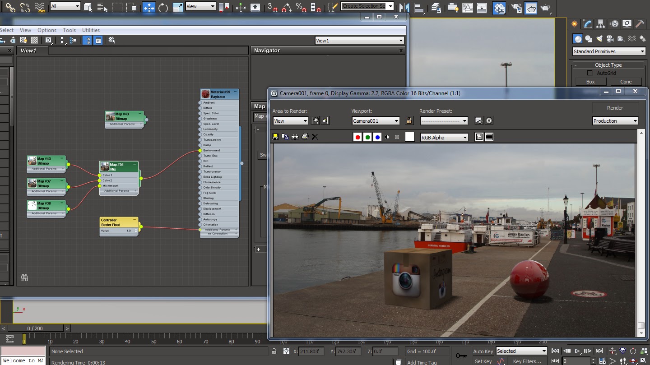
Task: Open the Production render mode dropdown
Action: coord(615,121)
